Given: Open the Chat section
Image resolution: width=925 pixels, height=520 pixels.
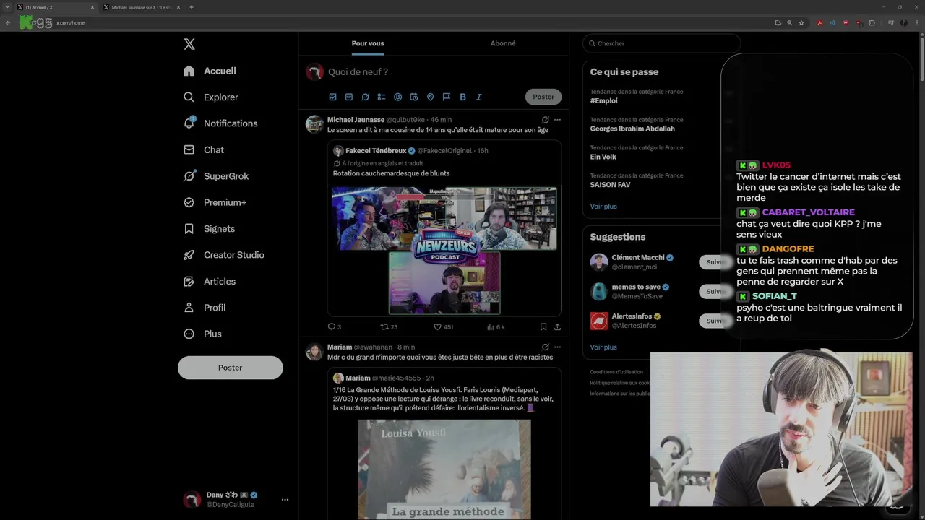Looking at the screenshot, I should coord(204,149).
